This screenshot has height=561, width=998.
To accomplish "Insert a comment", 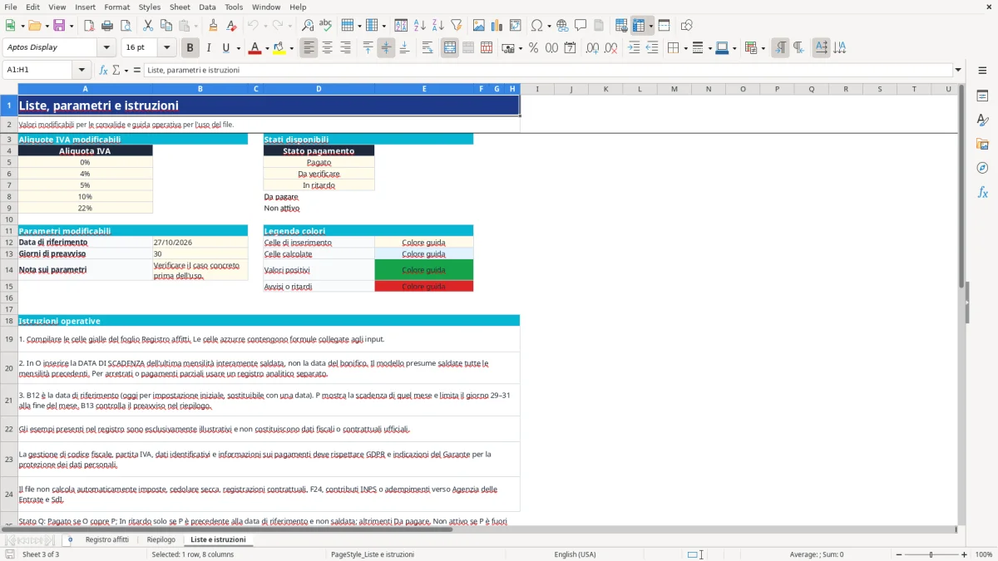I will pyautogui.click(x=581, y=26).
